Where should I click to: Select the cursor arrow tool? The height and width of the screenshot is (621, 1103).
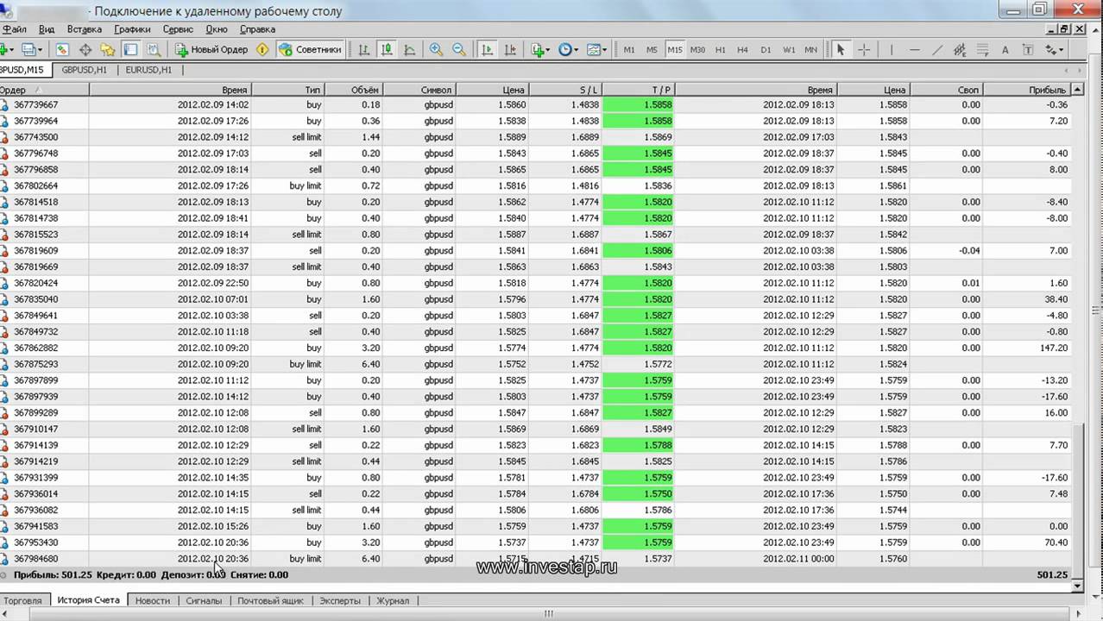click(840, 49)
